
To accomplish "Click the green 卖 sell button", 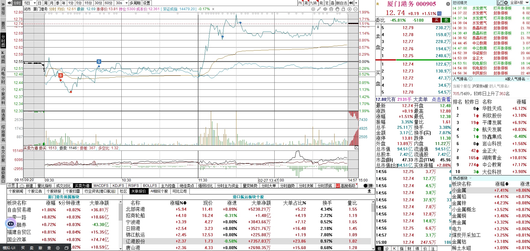I will pyautogui.click(x=446, y=20).
